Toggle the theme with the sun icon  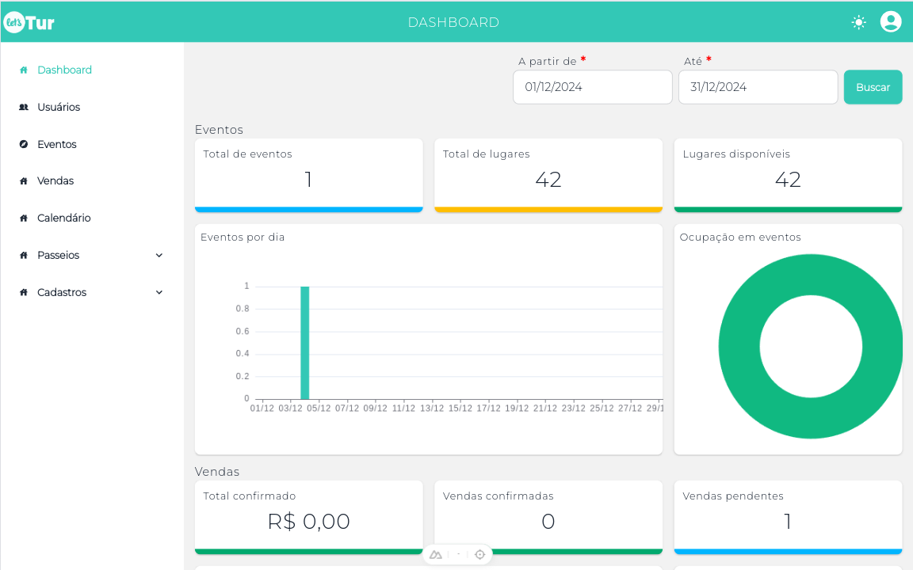[858, 21]
